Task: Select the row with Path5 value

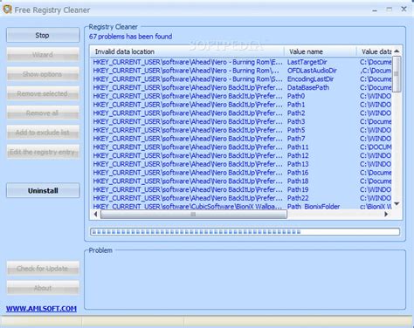Action: click(x=242, y=130)
